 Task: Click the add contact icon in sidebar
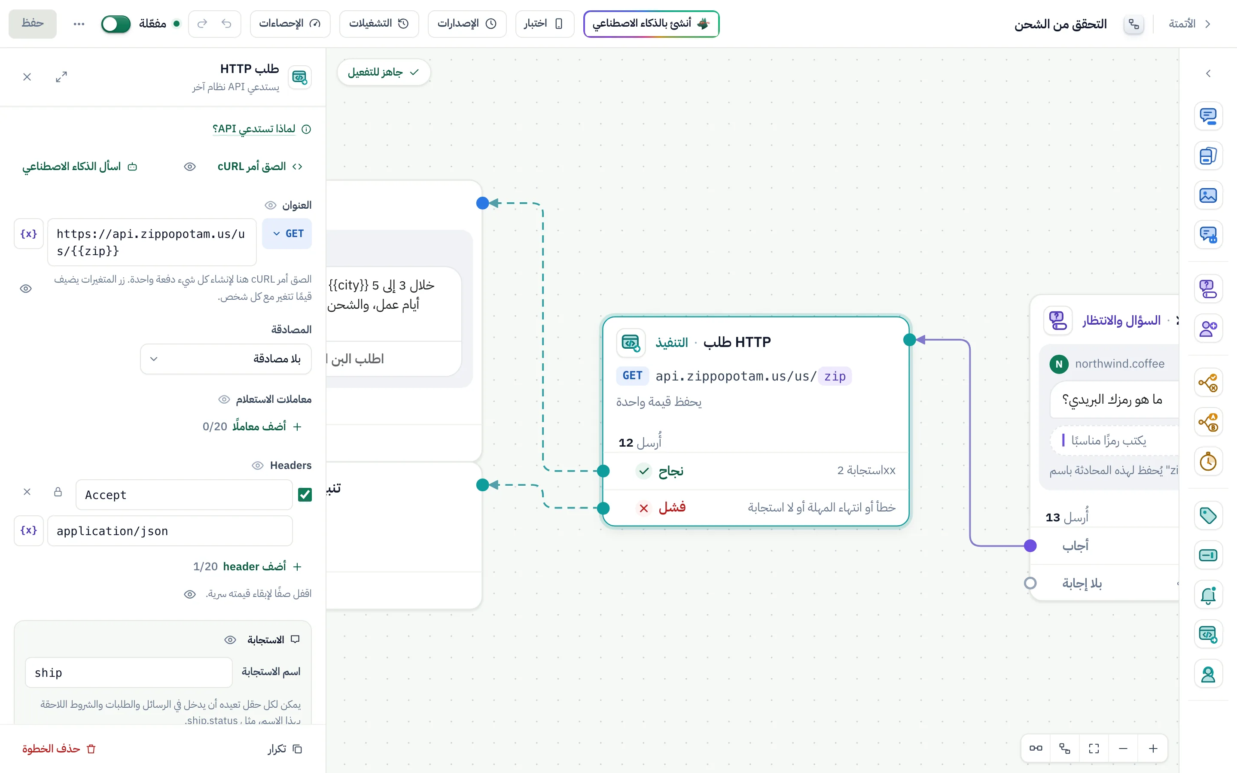point(1208,328)
